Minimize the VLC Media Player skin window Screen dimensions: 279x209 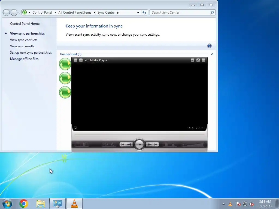click(193, 60)
